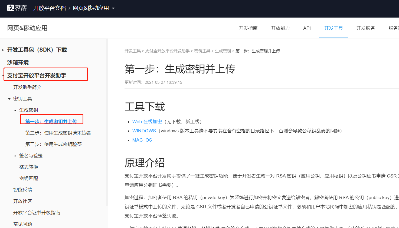Click 密钥工具 in the breadcrumb

(x=202, y=51)
